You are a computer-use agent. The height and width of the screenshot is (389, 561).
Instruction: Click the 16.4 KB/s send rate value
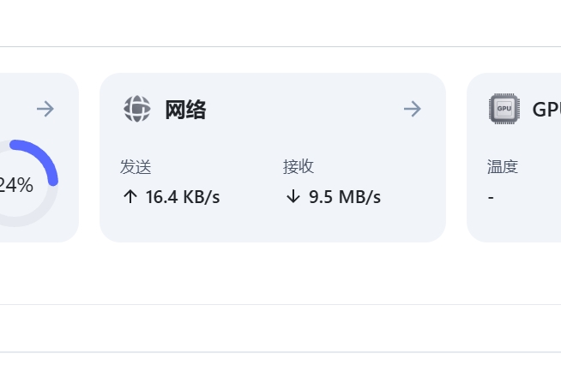183,197
